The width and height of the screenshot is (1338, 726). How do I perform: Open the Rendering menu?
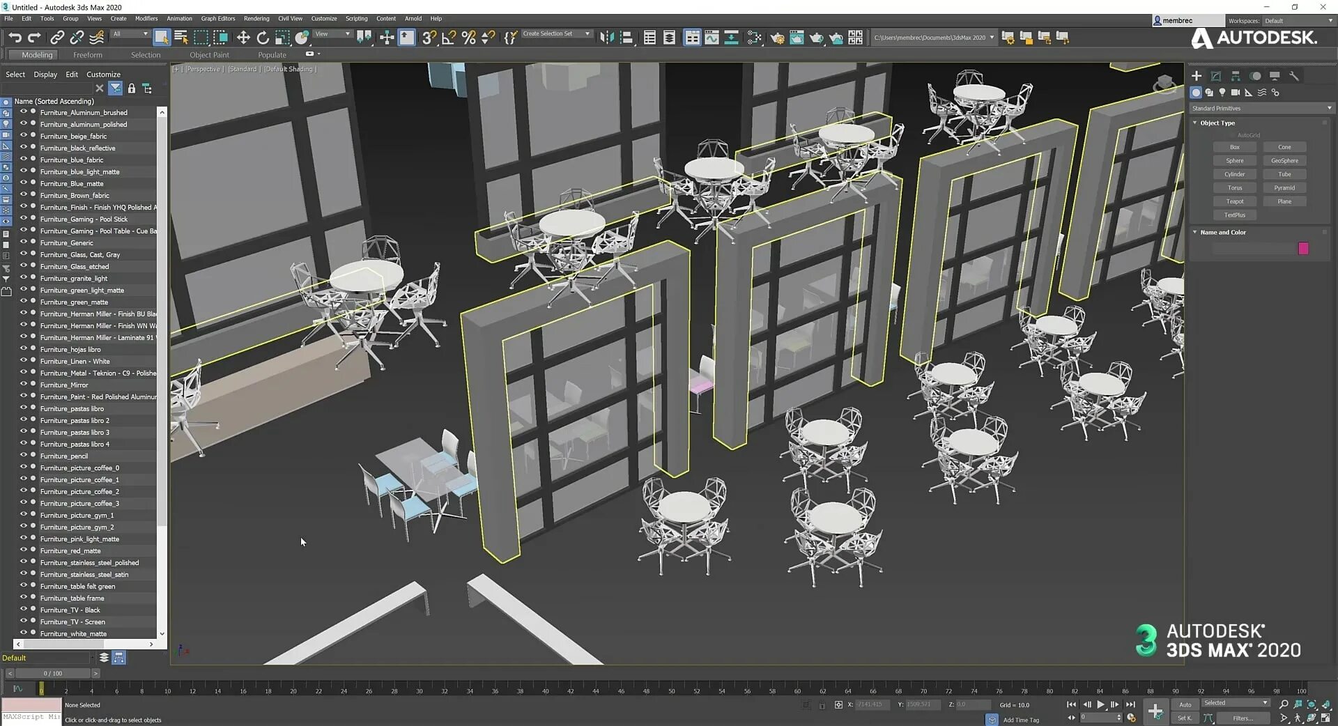(256, 19)
